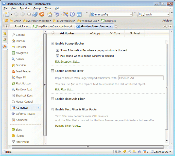This screenshot has width=175, height=156.
Task: Click the favorites heart icon in links bar
Action: click(x=6, y=21)
